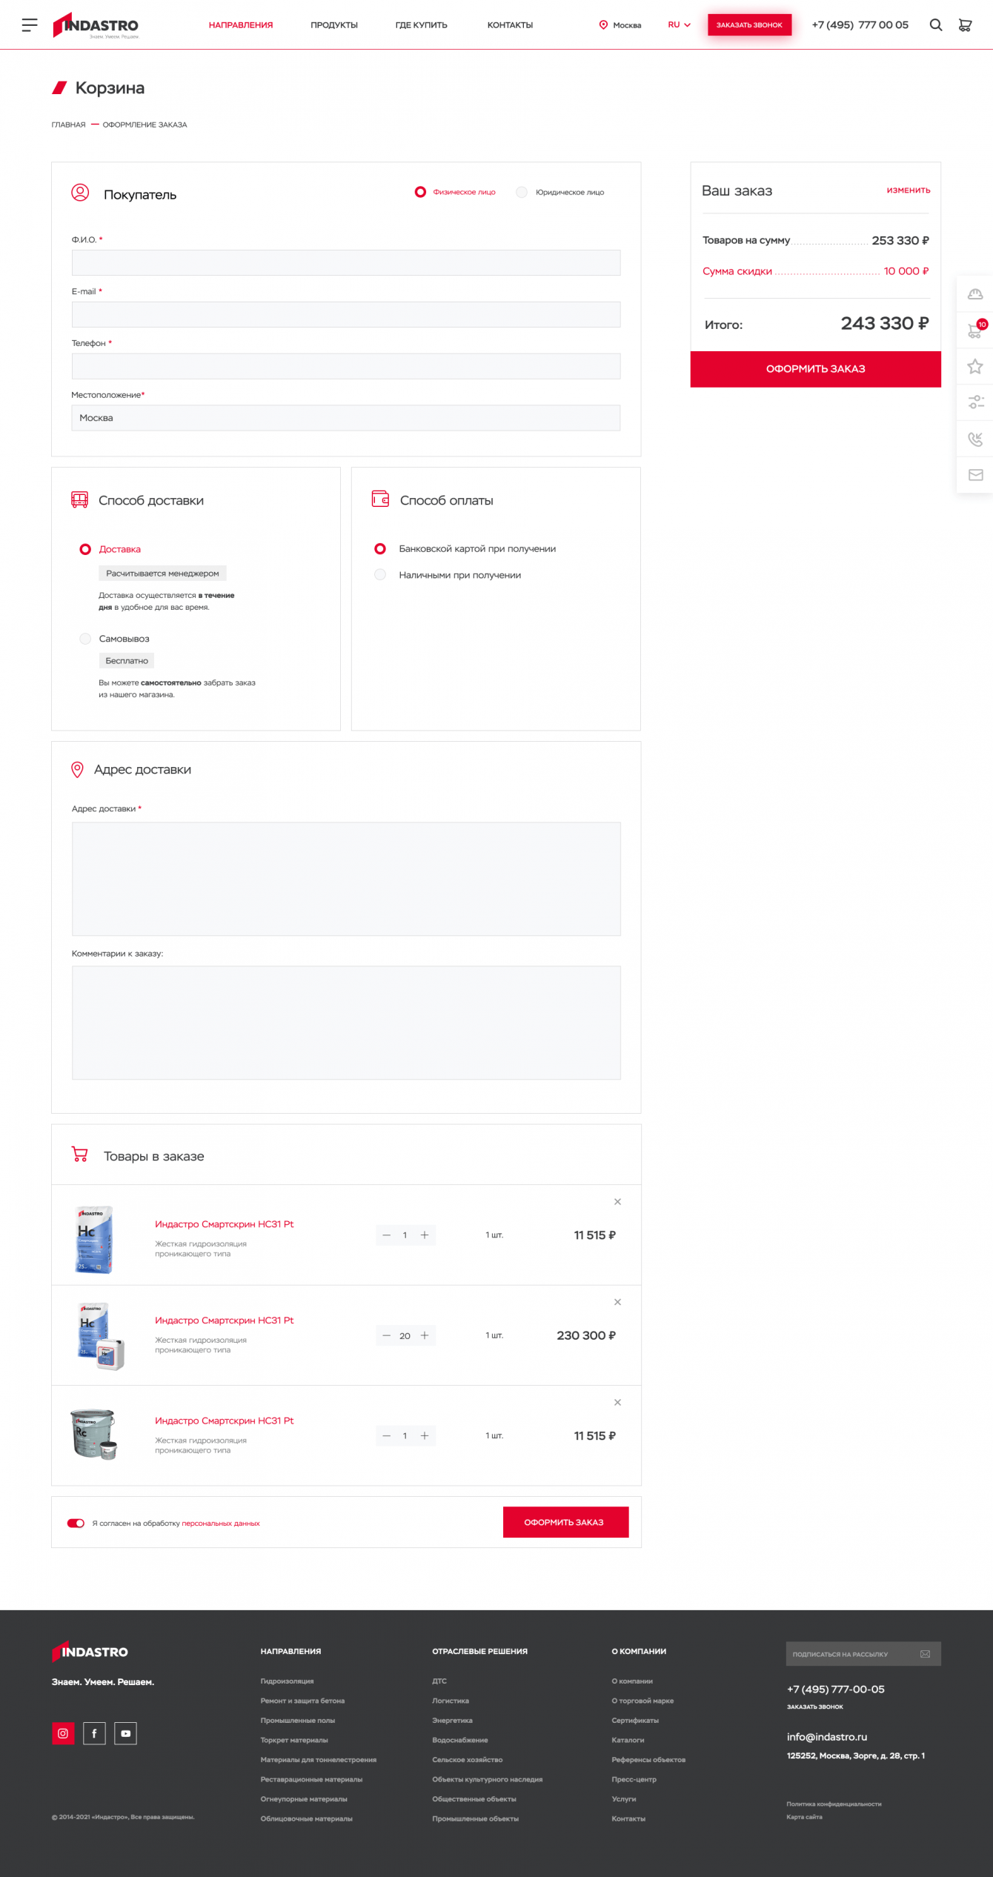Click the Indastro logo in the header

96,25
